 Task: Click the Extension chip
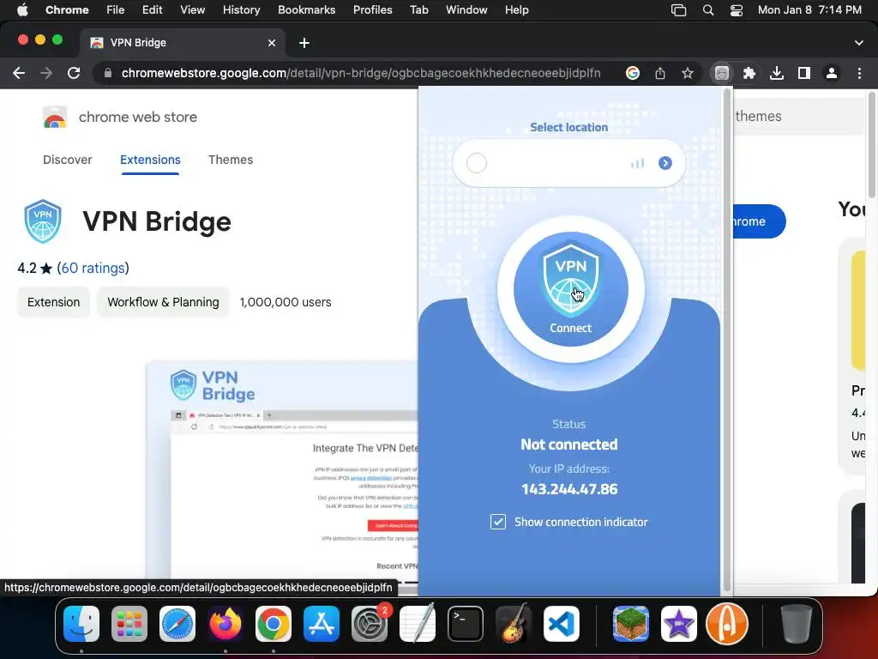point(54,302)
